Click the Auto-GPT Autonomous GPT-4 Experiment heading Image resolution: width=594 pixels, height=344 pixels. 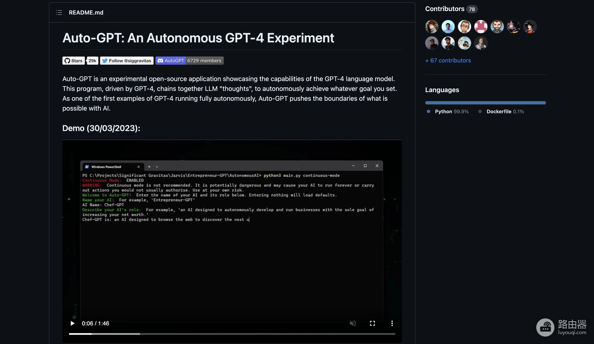(198, 38)
